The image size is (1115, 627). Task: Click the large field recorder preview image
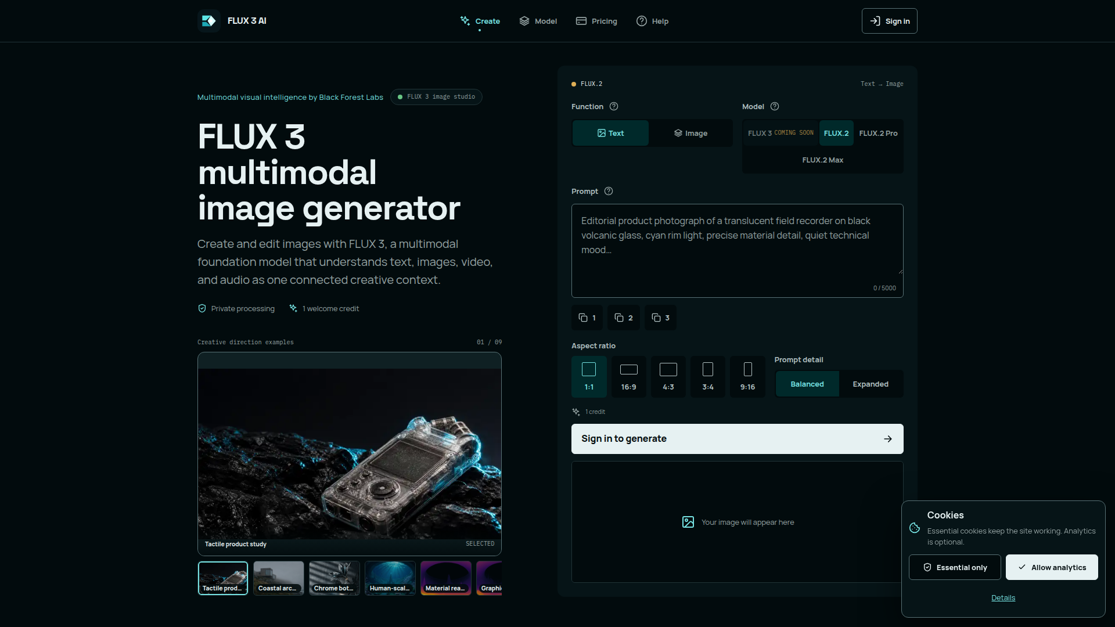(350, 454)
